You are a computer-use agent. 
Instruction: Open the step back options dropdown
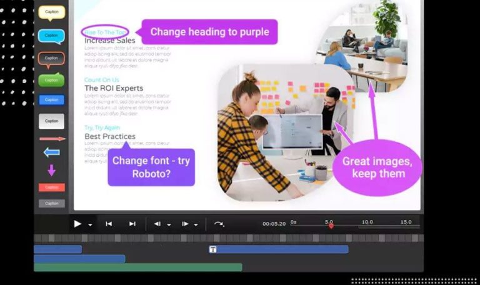(x=169, y=225)
